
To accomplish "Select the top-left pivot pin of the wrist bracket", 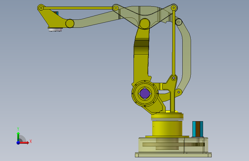I will (x=41, y=8).
